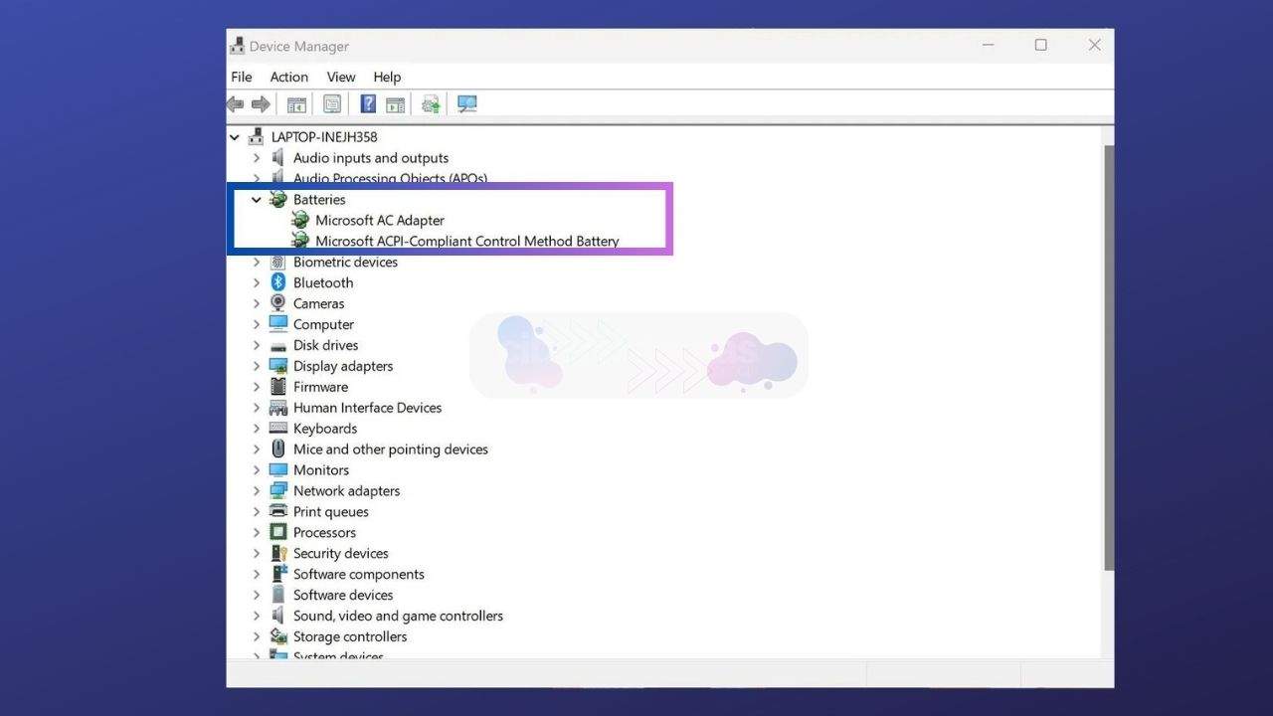The width and height of the screenshot is (1273, 716).
Task: Open the File menu
Action: (x=242, y=77)
